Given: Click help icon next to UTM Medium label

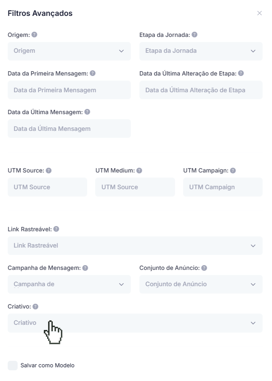Looking at the screenshot, I should pyautogui.click(x=139, y=170).
